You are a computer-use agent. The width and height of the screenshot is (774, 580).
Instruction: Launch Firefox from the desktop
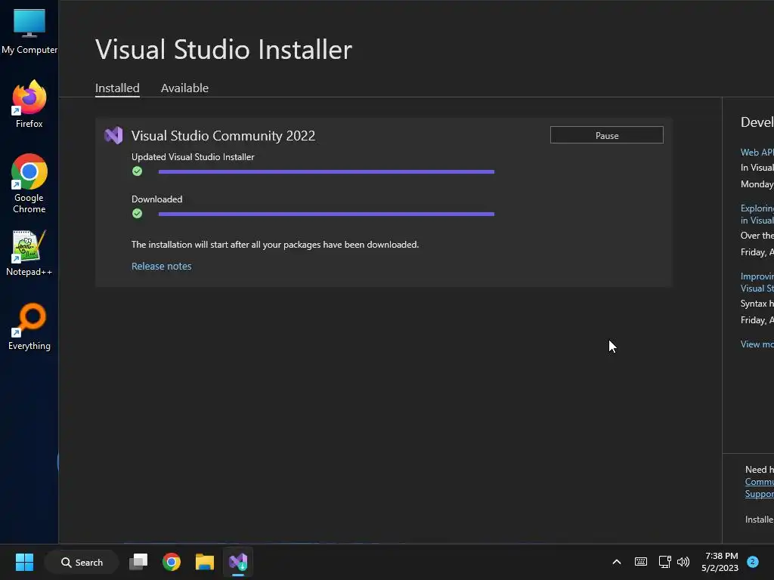click(29, 104)
